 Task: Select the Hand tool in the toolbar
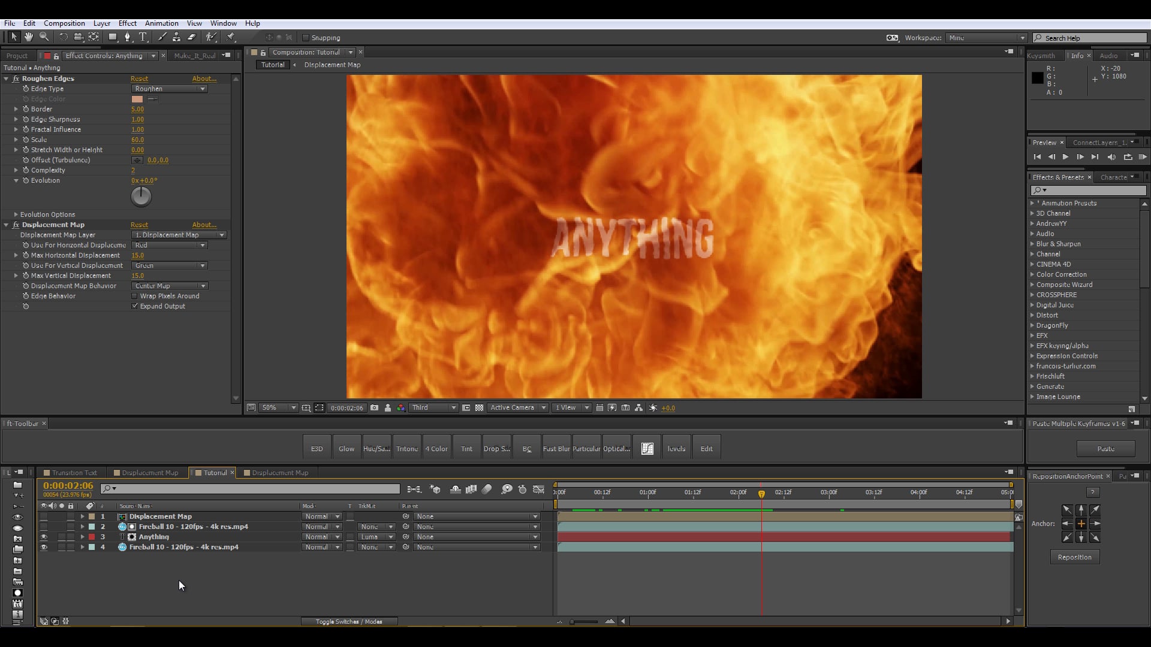pyautogui.click(x=28, y=37)
